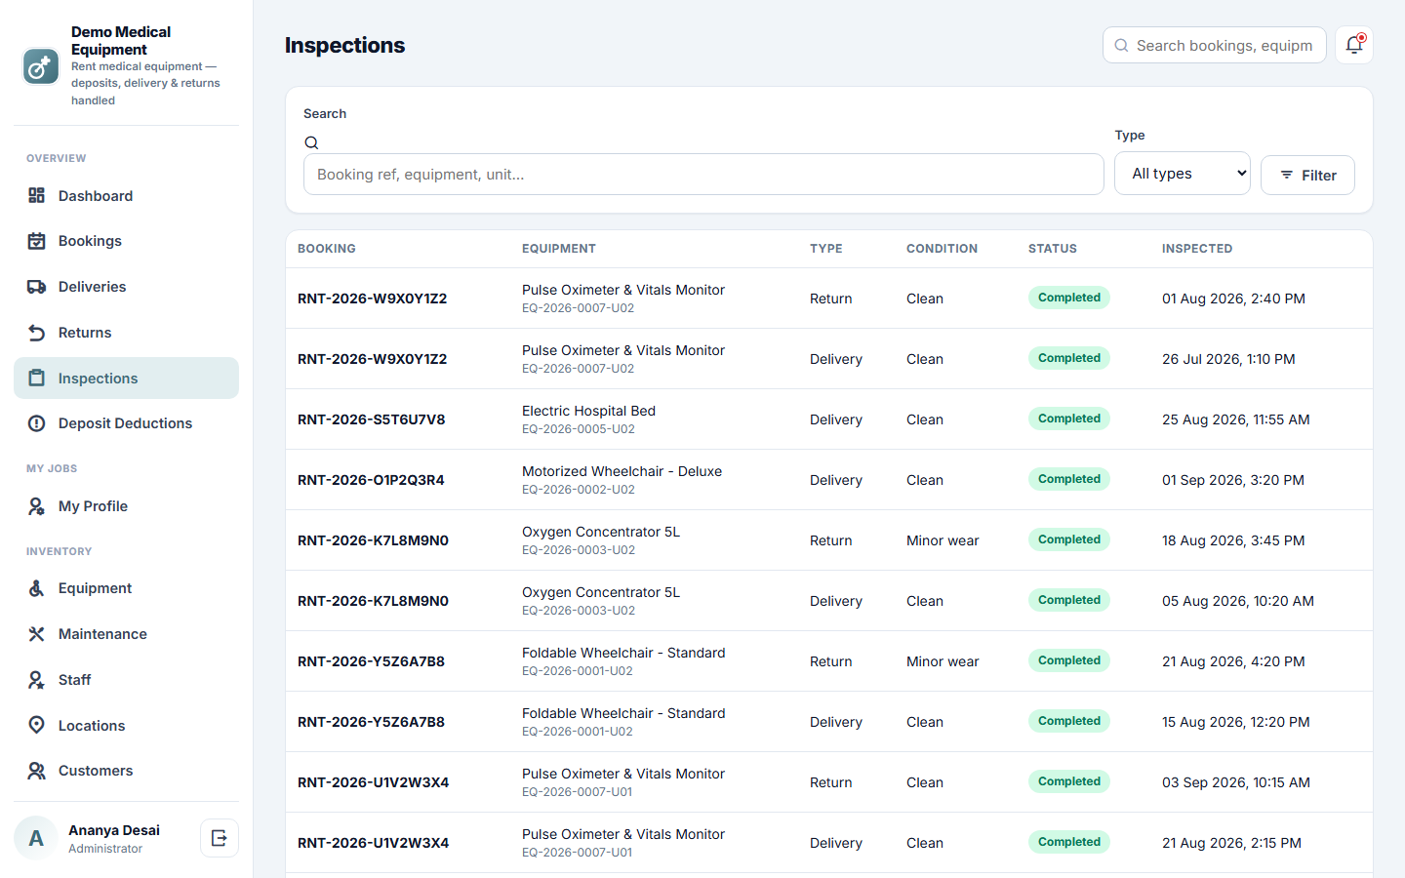Focus the top Search bookings field
Viewport: 1405px width, 878px height.
click(x=1215, y=45)
